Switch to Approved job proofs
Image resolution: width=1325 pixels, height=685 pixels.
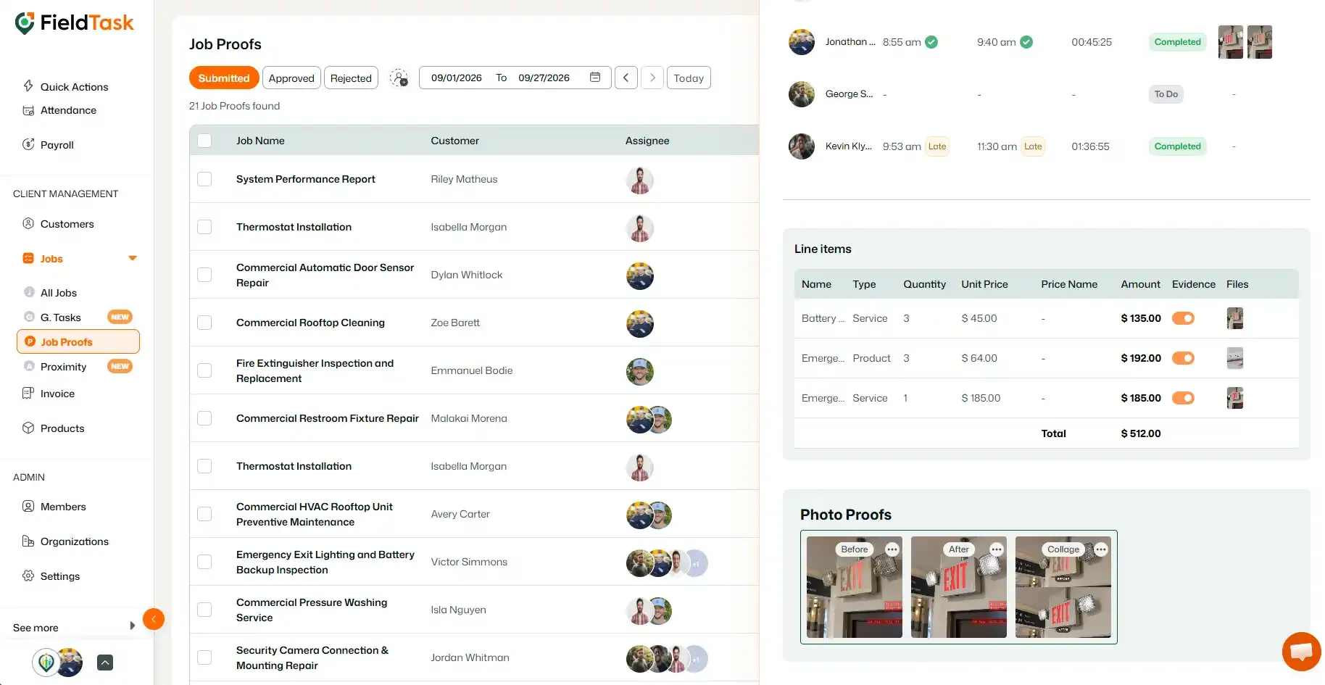(x=291, y=78)
